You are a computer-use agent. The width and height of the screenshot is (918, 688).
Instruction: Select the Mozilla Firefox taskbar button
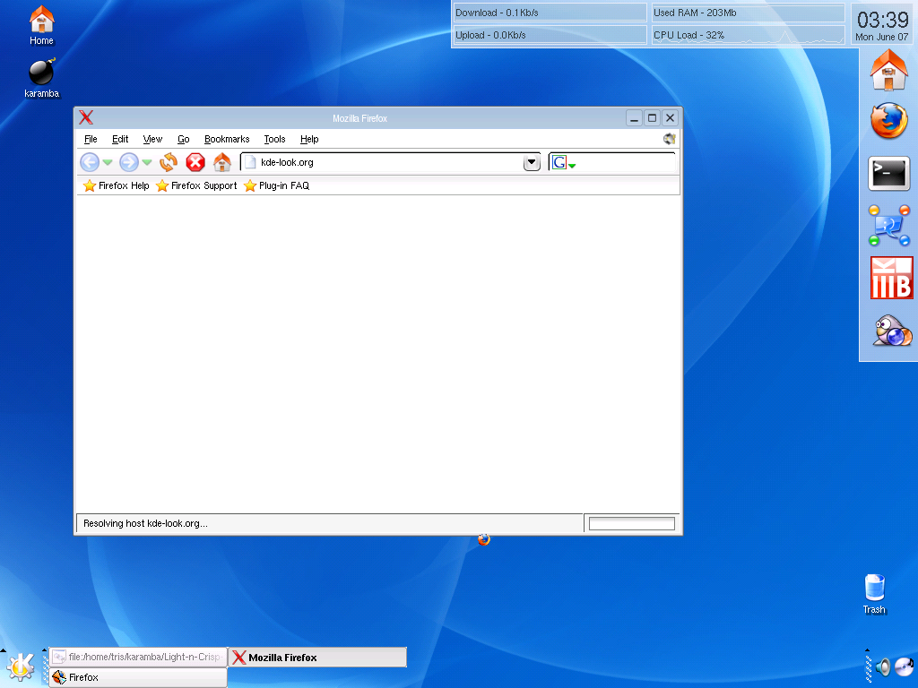coord(316,657)
